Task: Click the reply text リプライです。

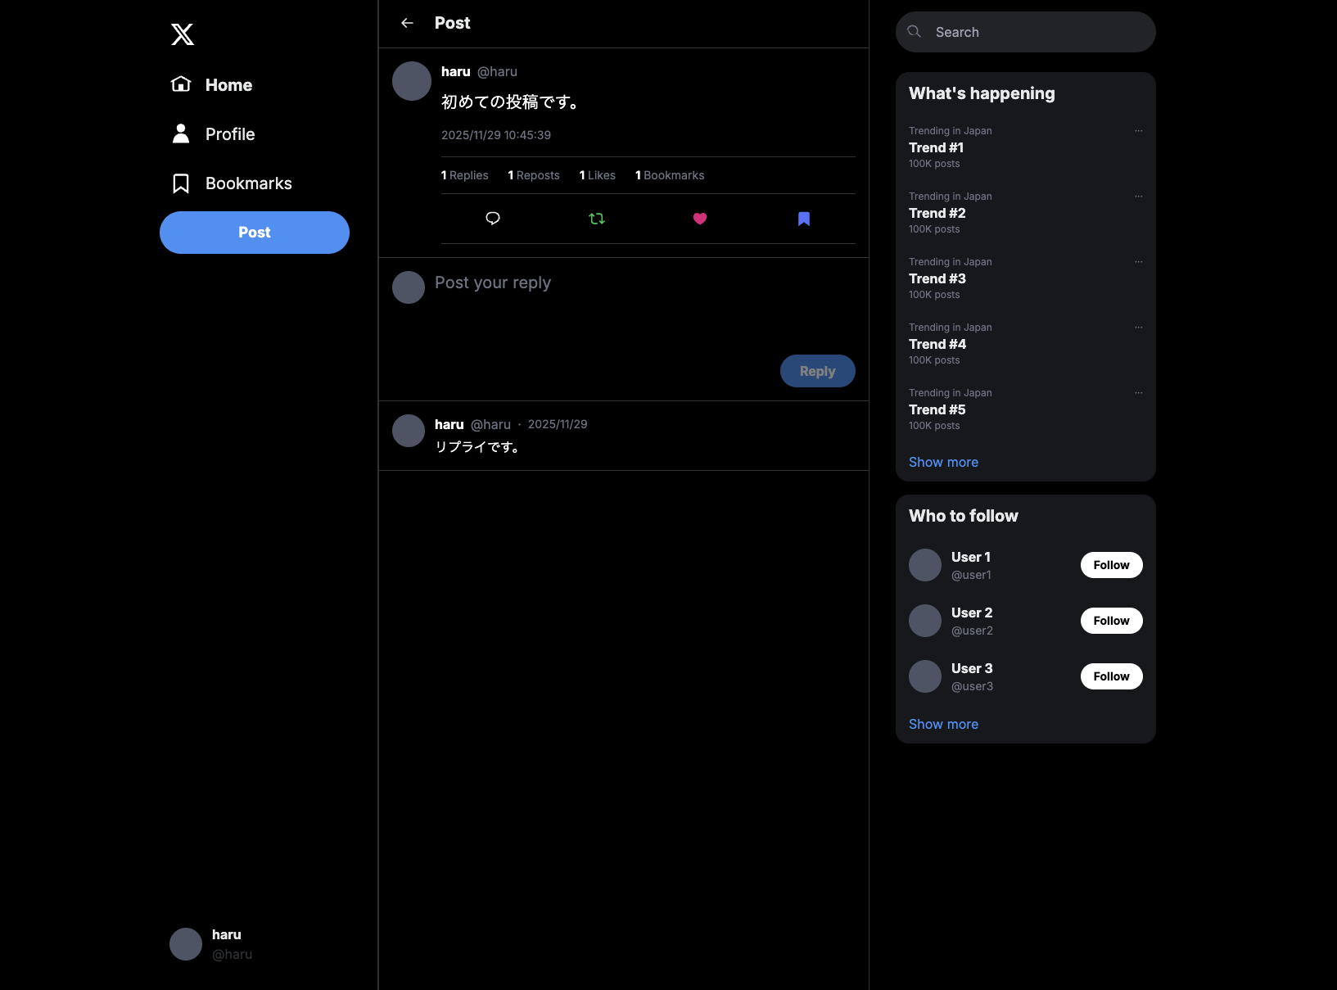Action: point(478,447)
